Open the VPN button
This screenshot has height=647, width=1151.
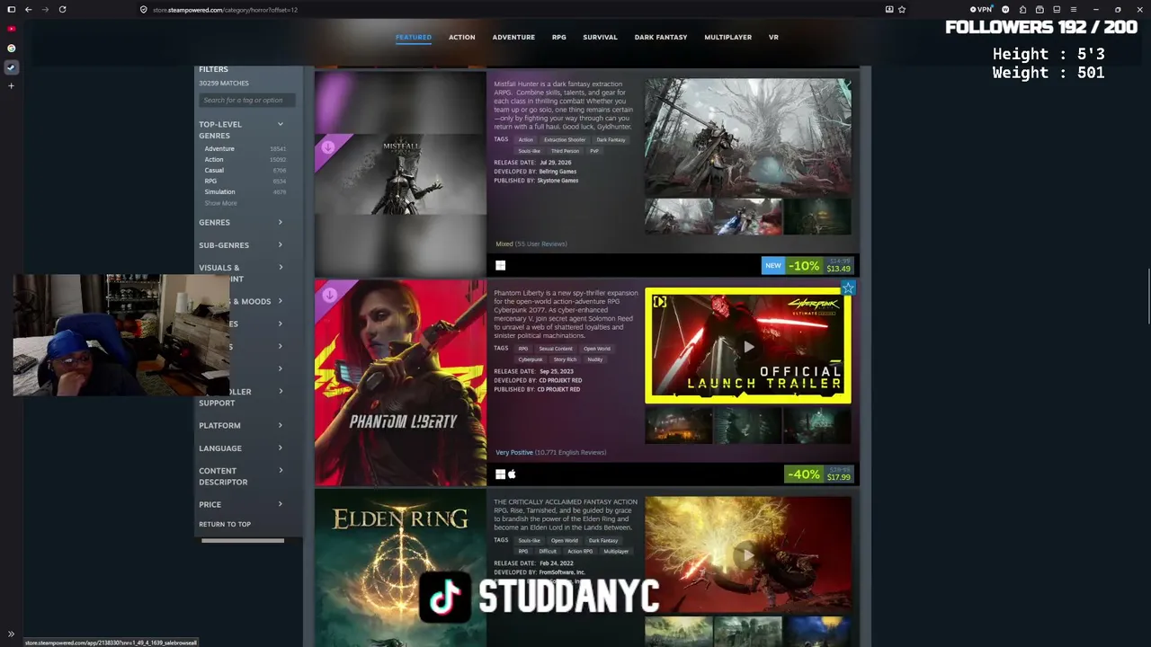pyautogui.click(x=982, y=9)
